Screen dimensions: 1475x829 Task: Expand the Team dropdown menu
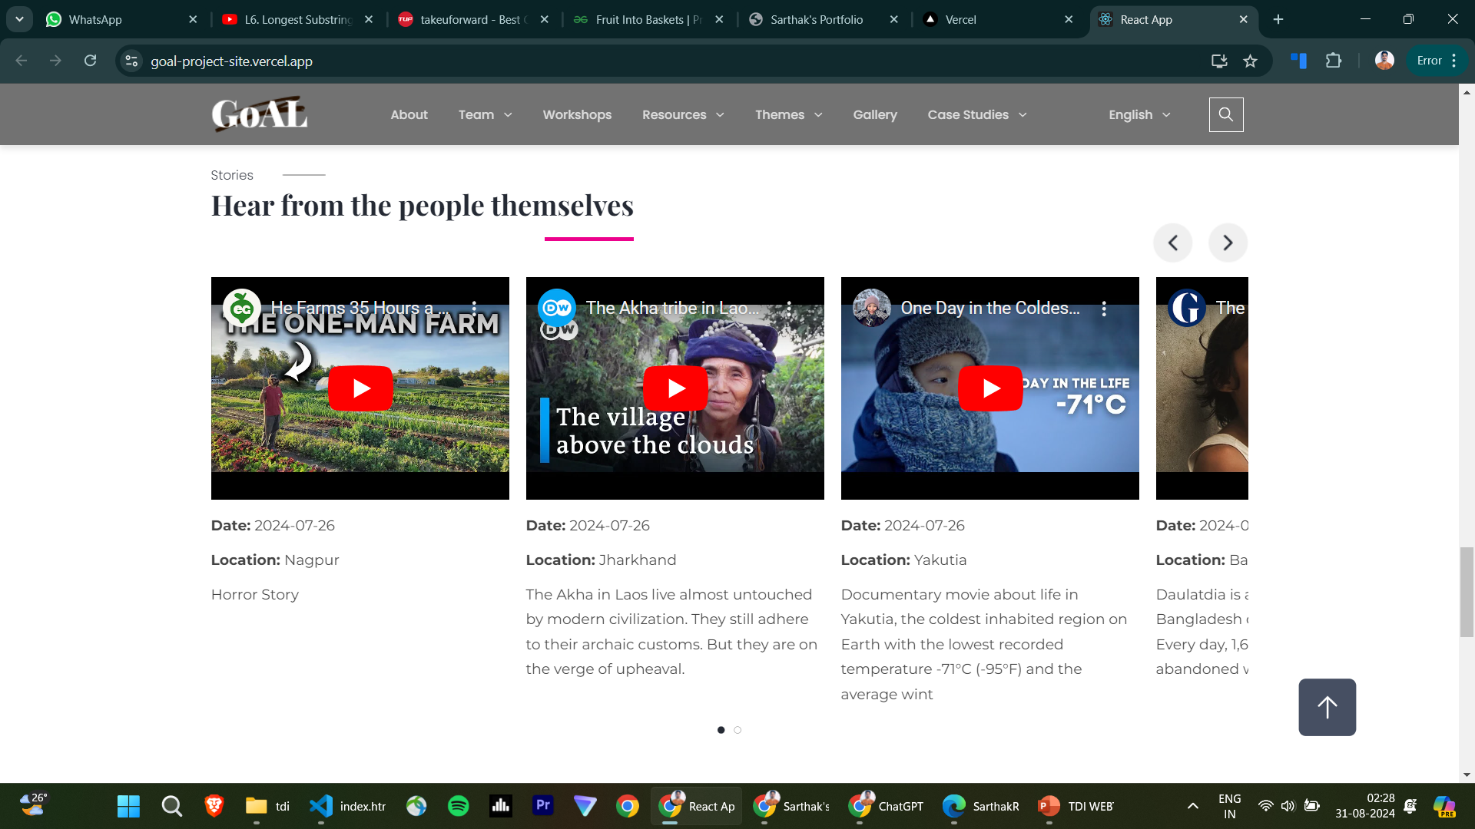(x=485, y=114)
